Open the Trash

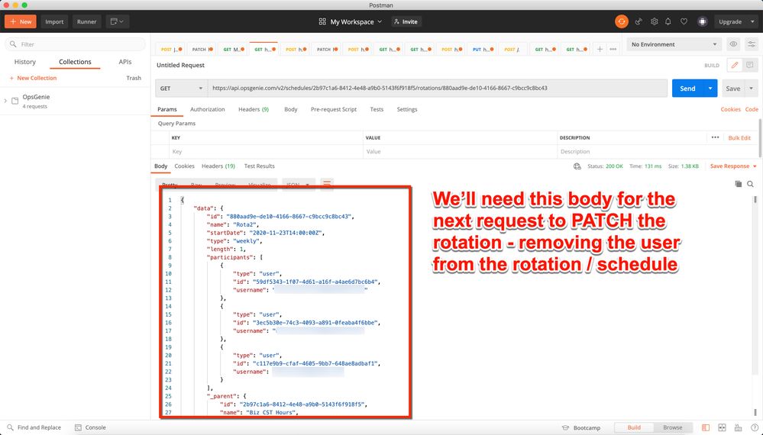[x=134, y=78]
